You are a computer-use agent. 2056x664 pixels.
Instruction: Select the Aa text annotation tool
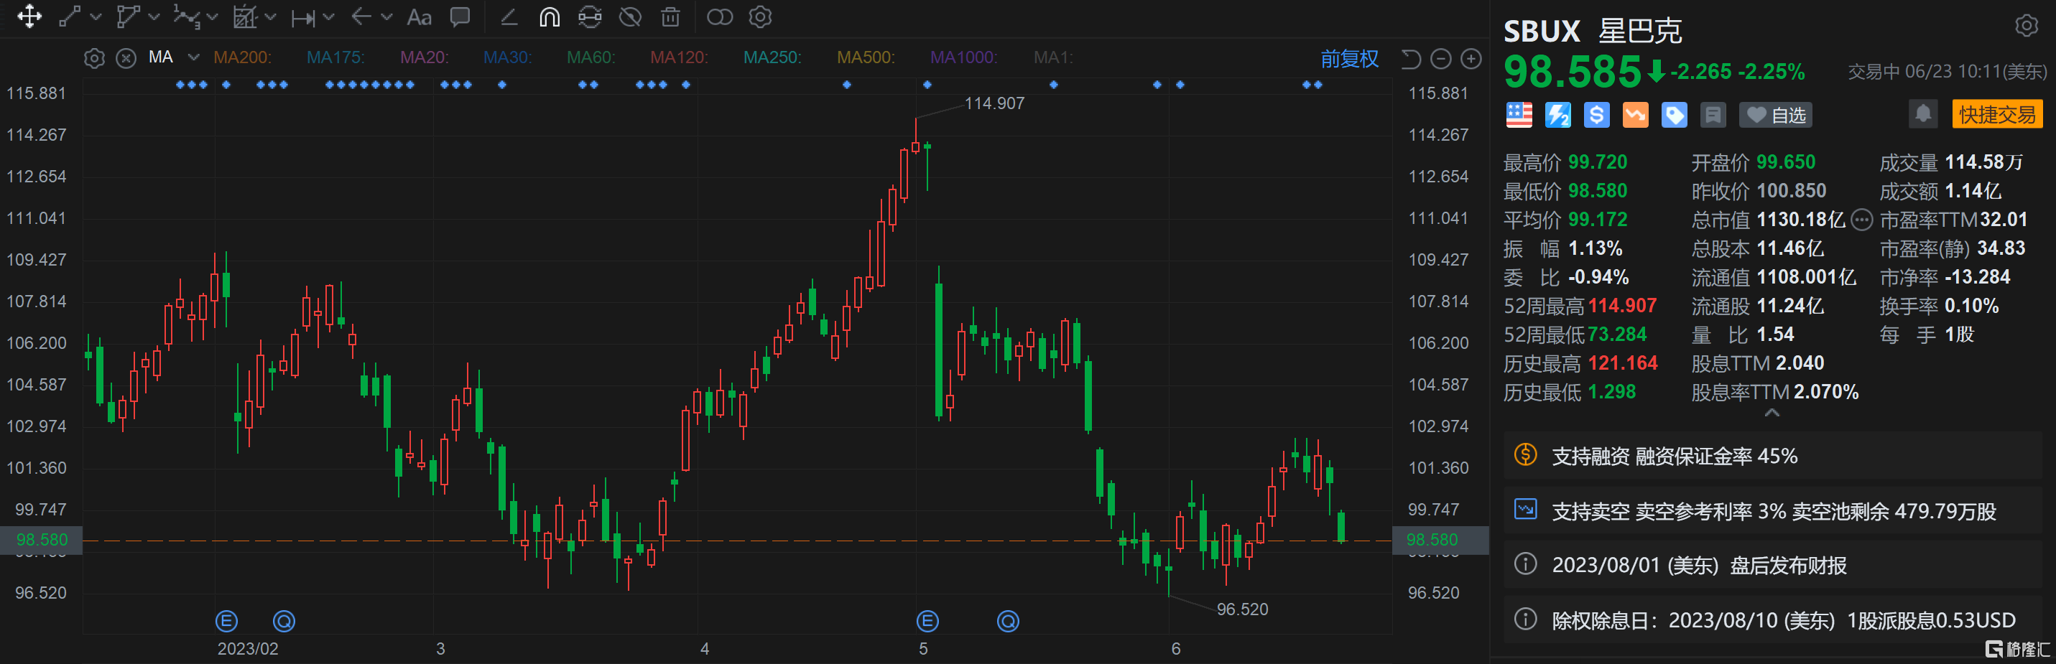coord(419,17)
